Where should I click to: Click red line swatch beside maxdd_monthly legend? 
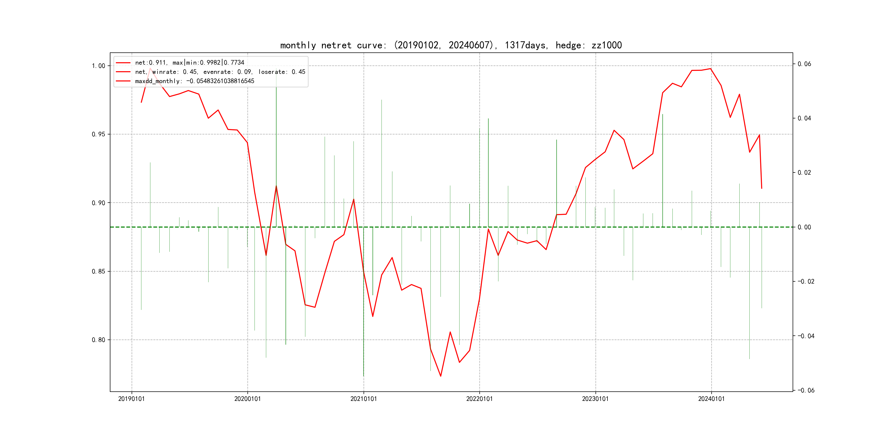[123, 81]
